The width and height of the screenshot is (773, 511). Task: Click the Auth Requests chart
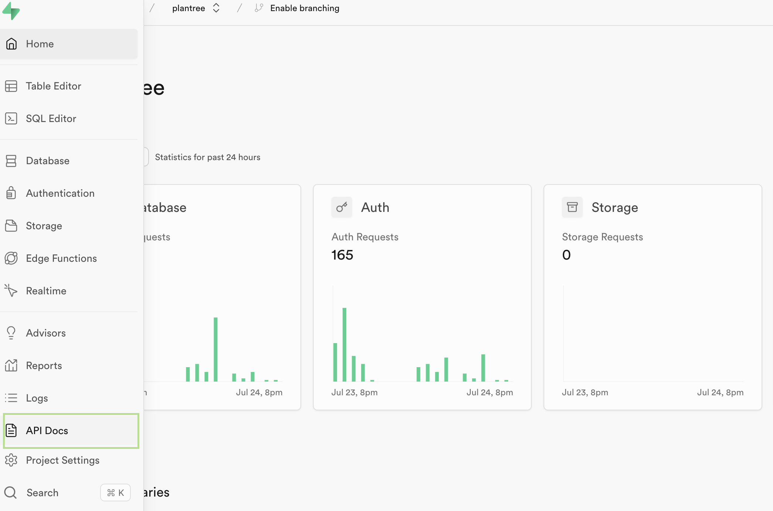pos(422,334)
